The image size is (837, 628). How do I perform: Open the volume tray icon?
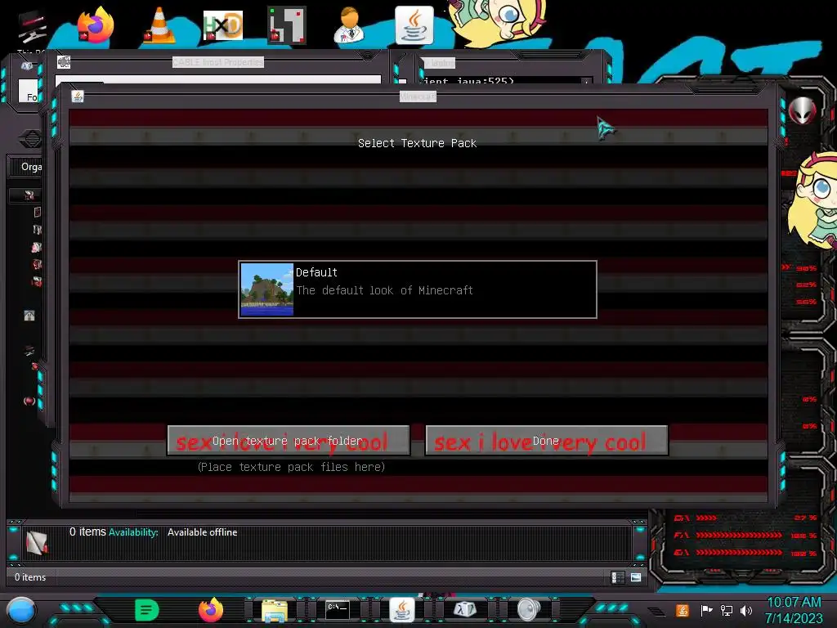click(746, 610)
